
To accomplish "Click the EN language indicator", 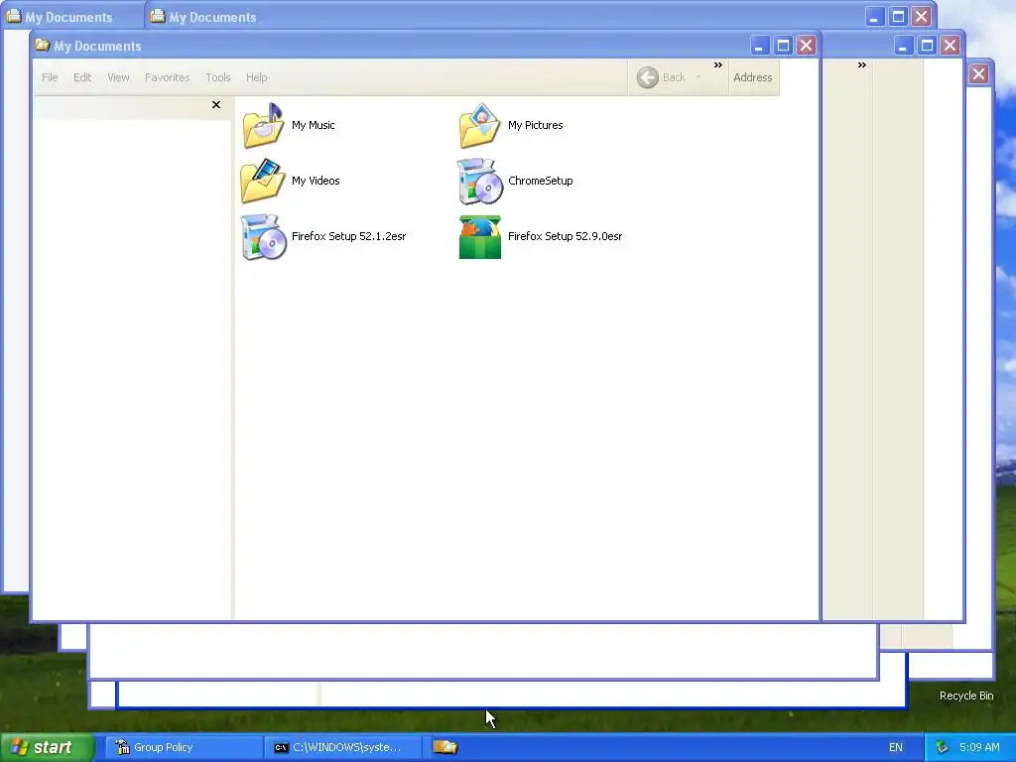I will pyautogui.click(x=896, y=748).
